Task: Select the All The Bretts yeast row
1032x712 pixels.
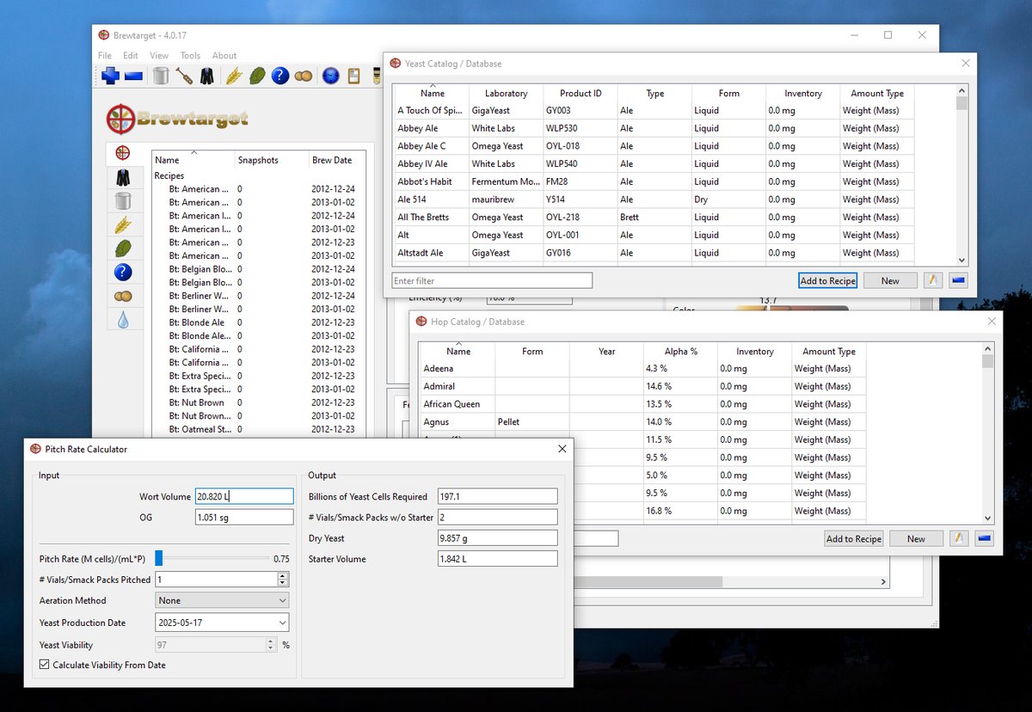Action: (x=653, y=218)
